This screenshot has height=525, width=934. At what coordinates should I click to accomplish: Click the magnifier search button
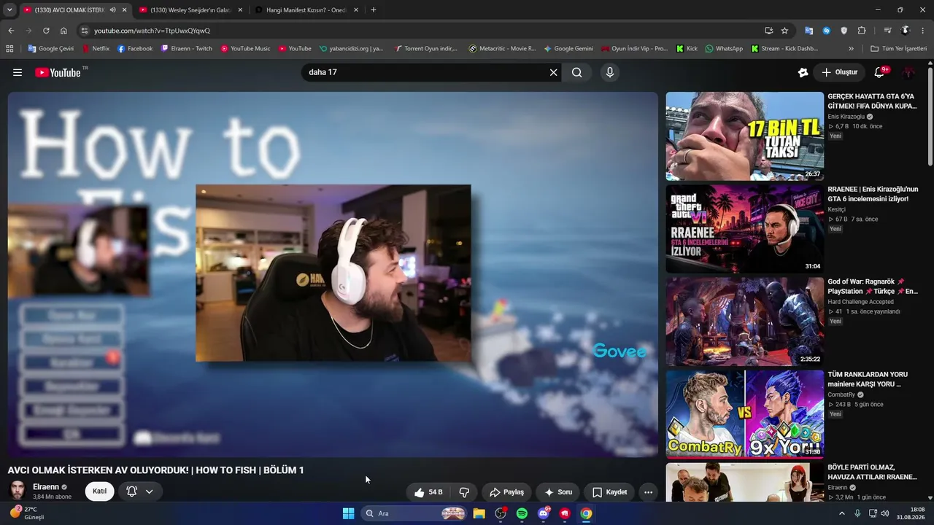576,72
